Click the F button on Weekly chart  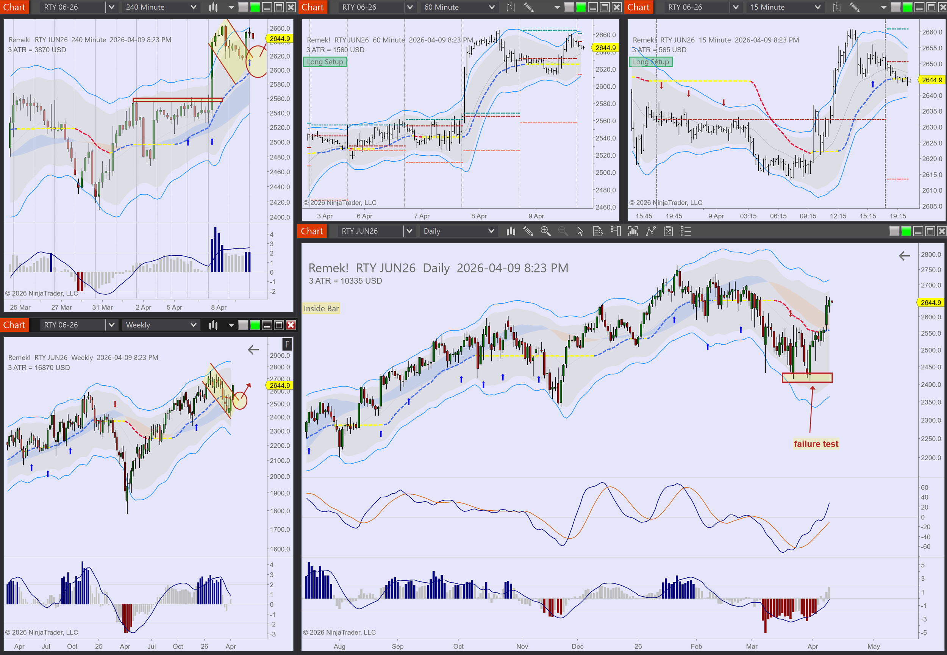tap(287, 344)
